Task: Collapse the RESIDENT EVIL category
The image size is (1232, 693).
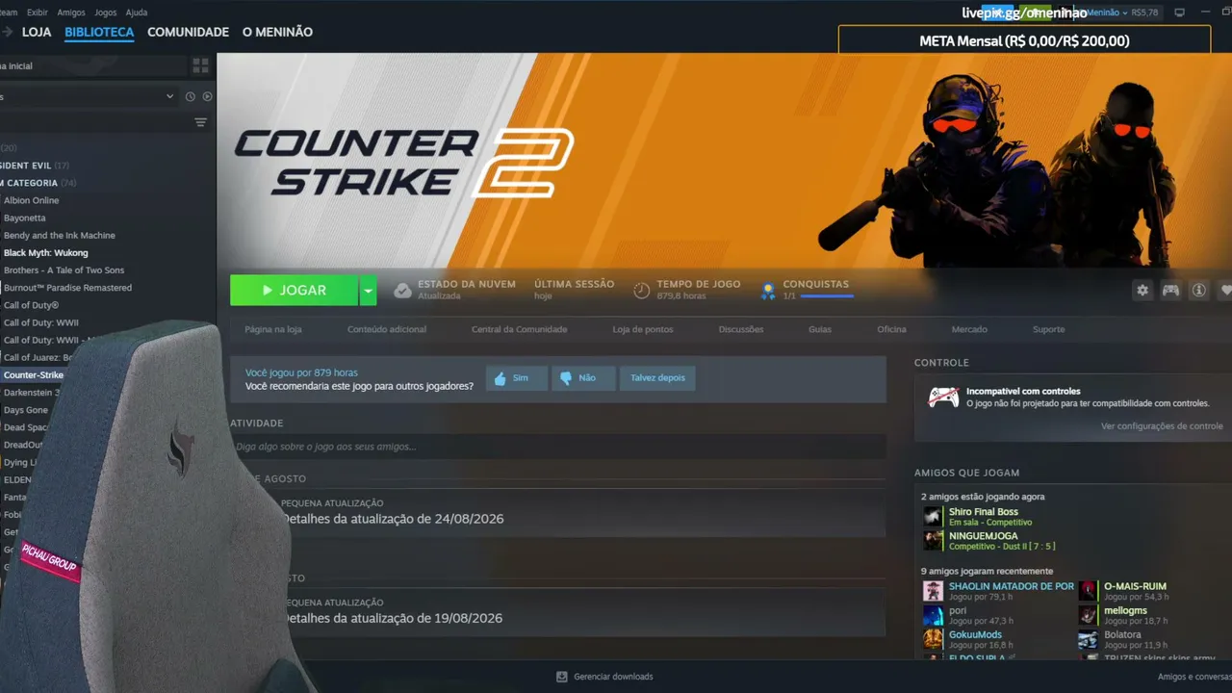Action: [35, 166]
